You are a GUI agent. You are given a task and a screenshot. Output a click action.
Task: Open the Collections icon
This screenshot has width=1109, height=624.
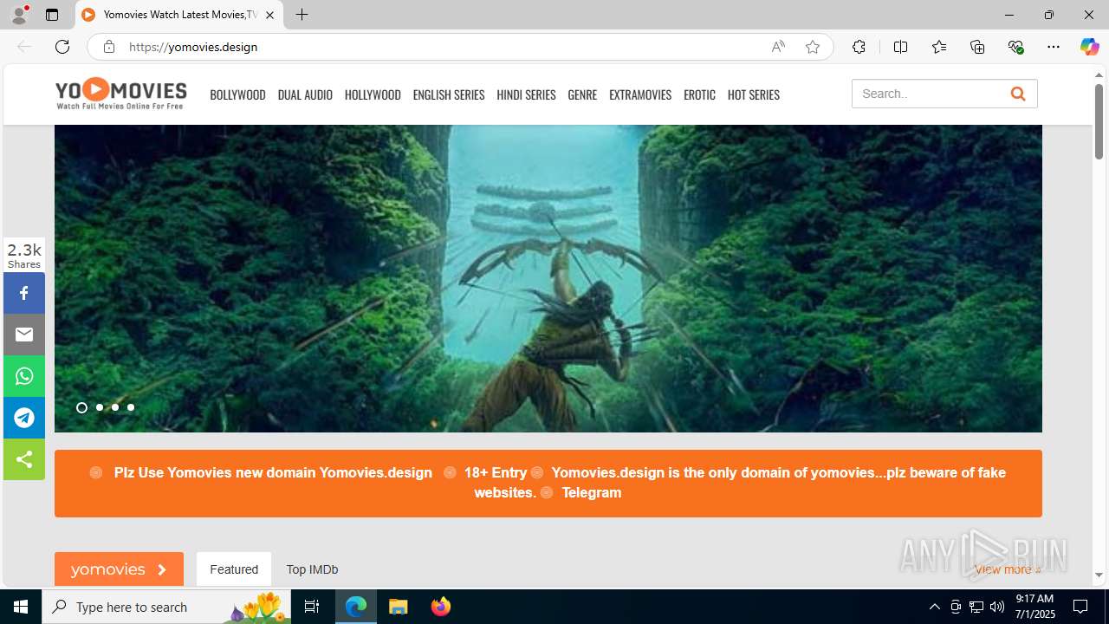click(977, 47)
